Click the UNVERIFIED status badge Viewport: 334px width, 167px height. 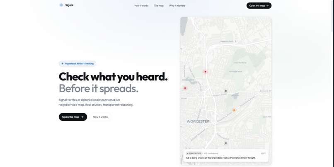194,153
